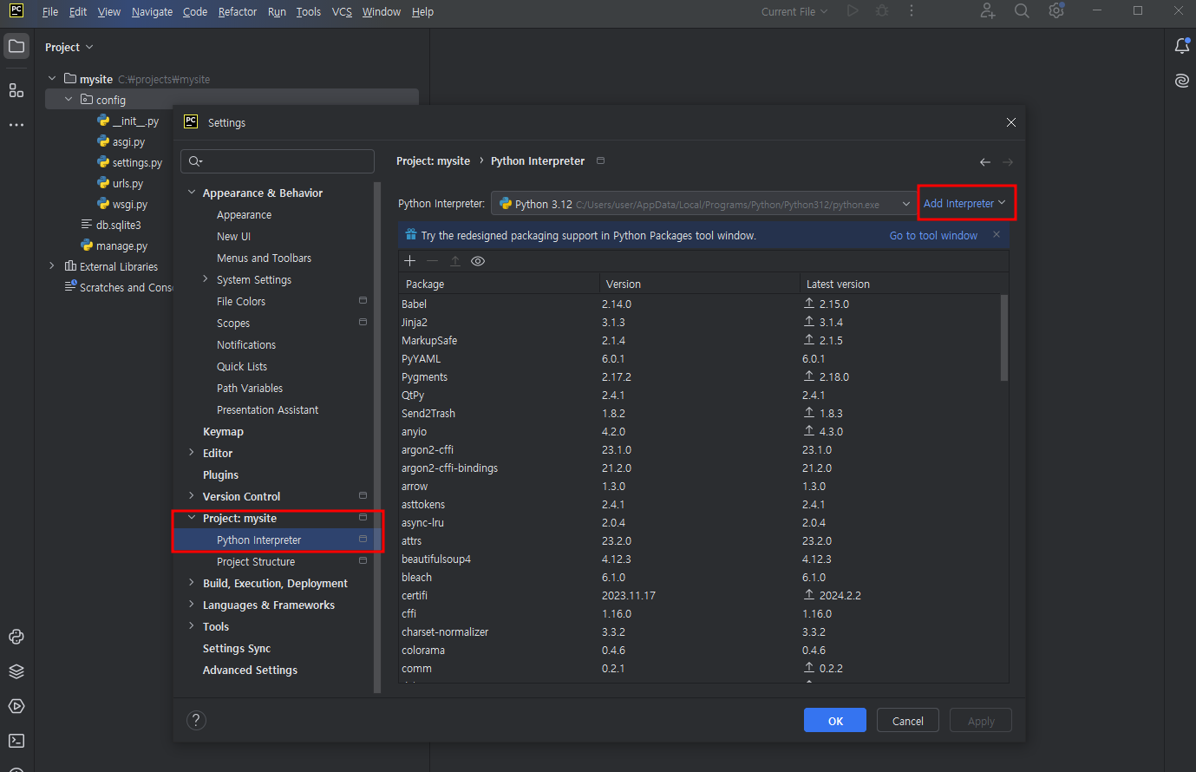Open the Notifications bell icon
The image size is (1196, 772).
[x=1182, y=46]
